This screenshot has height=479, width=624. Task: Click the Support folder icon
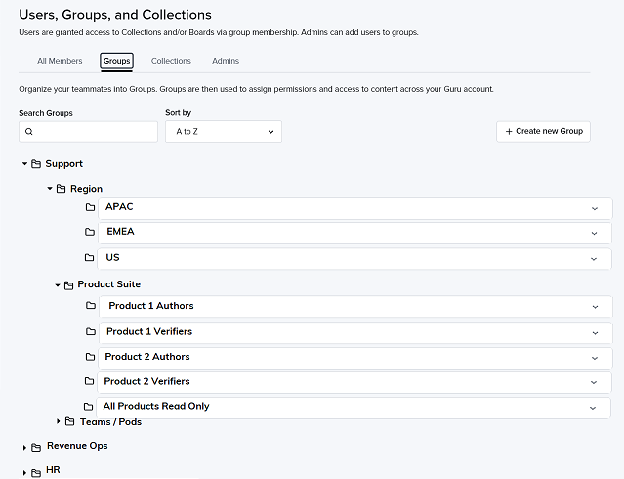tap(36, 164)
